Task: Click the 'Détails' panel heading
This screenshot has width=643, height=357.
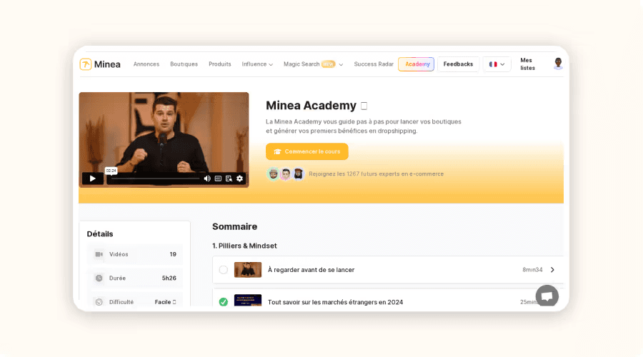Action: pos(99,234)
